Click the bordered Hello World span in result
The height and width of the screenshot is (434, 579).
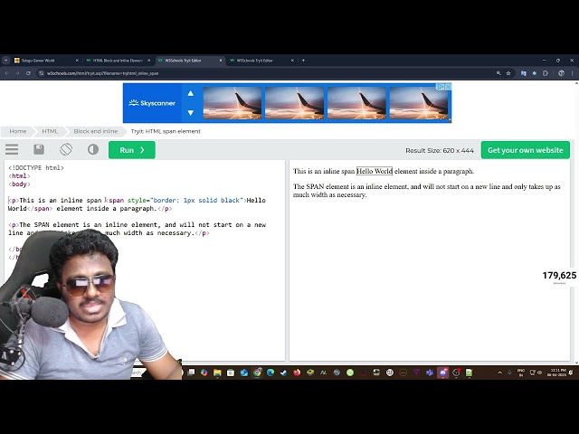coord(374,171)
